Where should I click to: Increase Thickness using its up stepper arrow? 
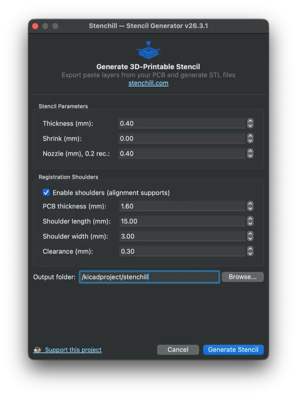(x=250, y=121)
